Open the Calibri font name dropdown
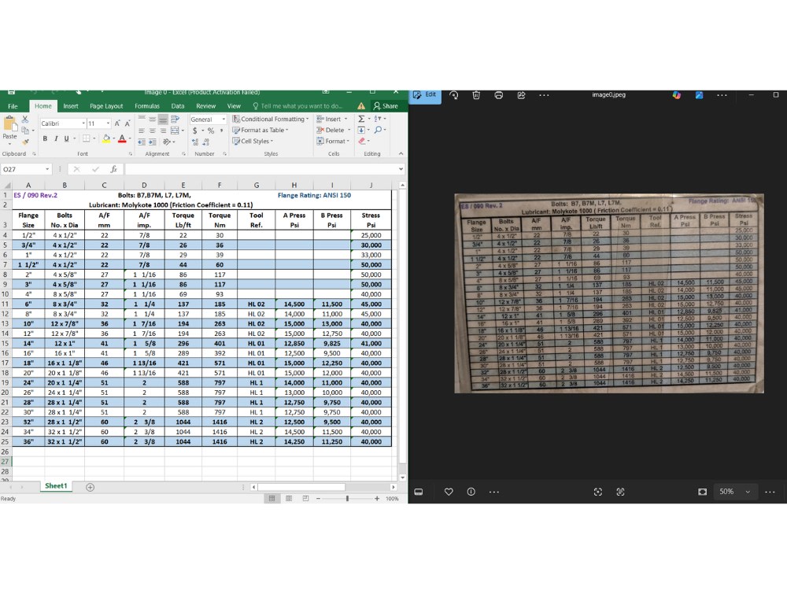 83,124
